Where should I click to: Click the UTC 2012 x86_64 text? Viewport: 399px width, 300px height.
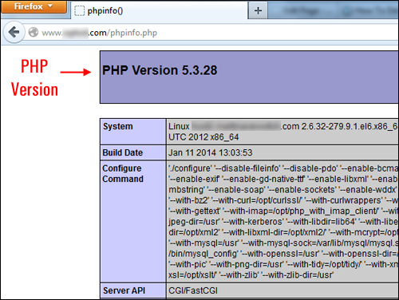click(203, 137)
